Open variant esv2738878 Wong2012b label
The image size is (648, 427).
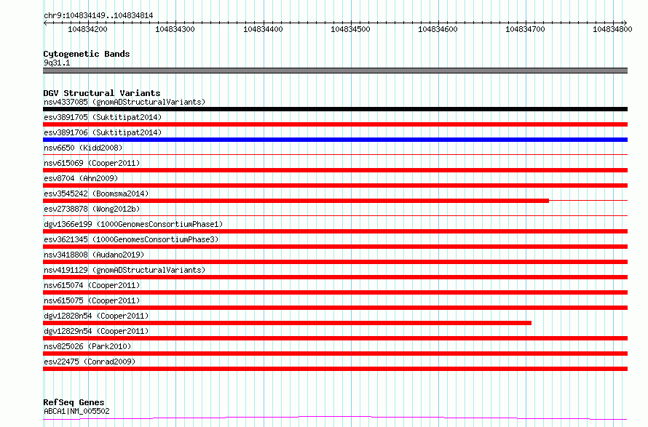point(92,209)
